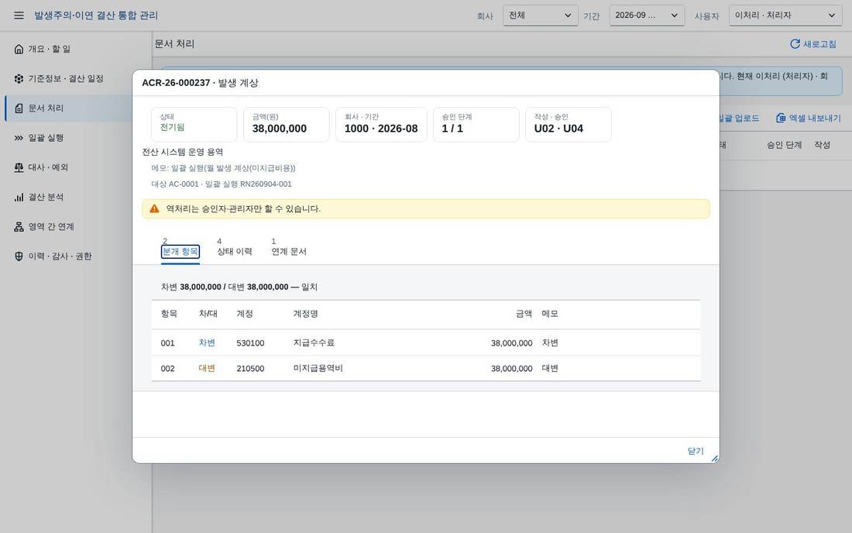Open the 사용자 dropdown showing 이처리 · 처리자

click(x=785, y=15)
